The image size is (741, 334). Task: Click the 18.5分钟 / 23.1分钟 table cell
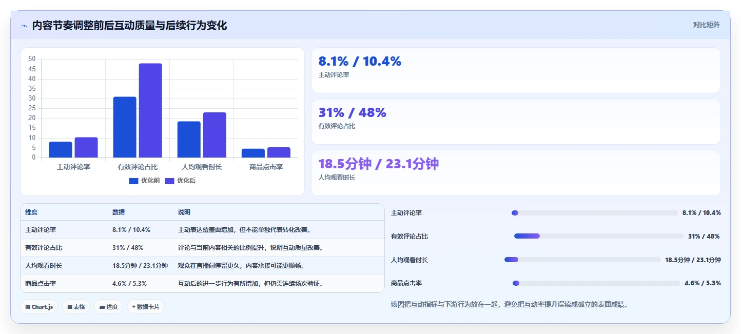pos(140,266)
